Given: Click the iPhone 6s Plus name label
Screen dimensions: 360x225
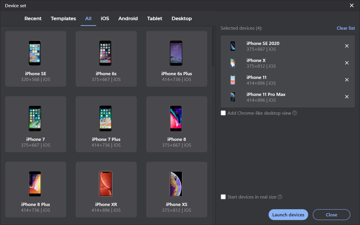Looking at the screenshot, I should [177, 73].
